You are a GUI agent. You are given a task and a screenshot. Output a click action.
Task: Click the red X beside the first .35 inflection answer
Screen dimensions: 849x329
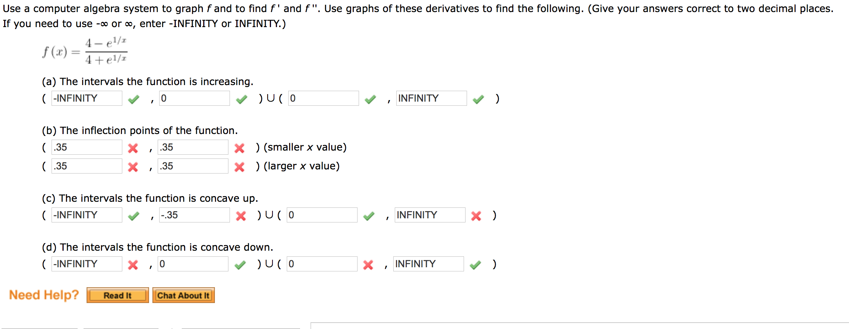pyautogui.click(x=132, y=148)
